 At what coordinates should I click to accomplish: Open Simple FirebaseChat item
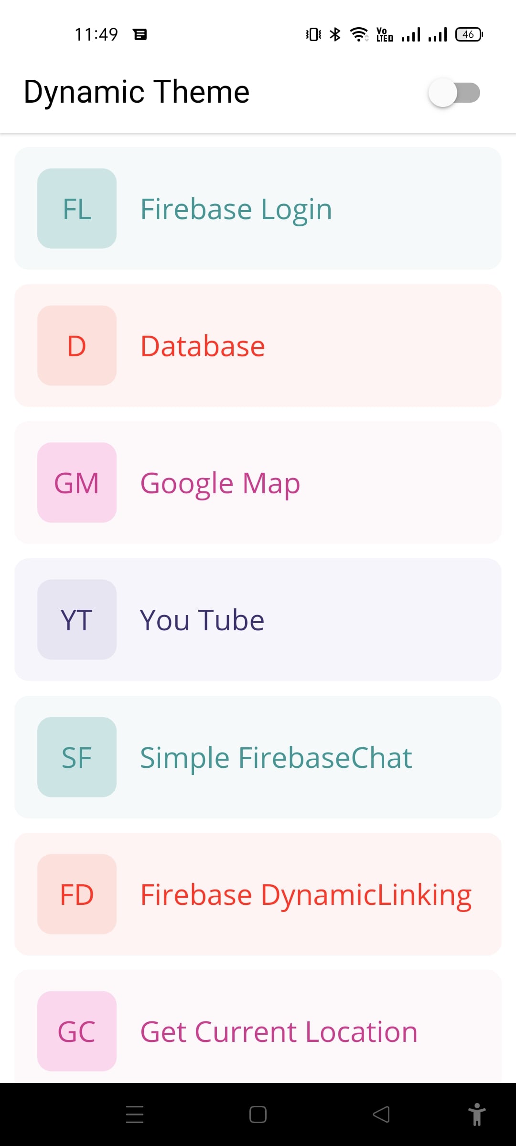(276, 758)
